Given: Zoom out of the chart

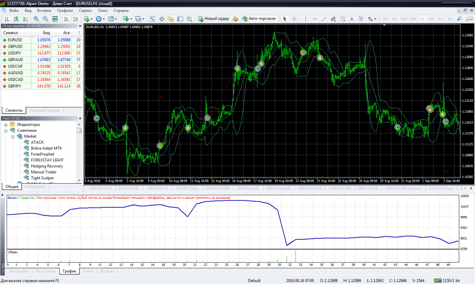Looking at the screenshot, I should (46, 19).
